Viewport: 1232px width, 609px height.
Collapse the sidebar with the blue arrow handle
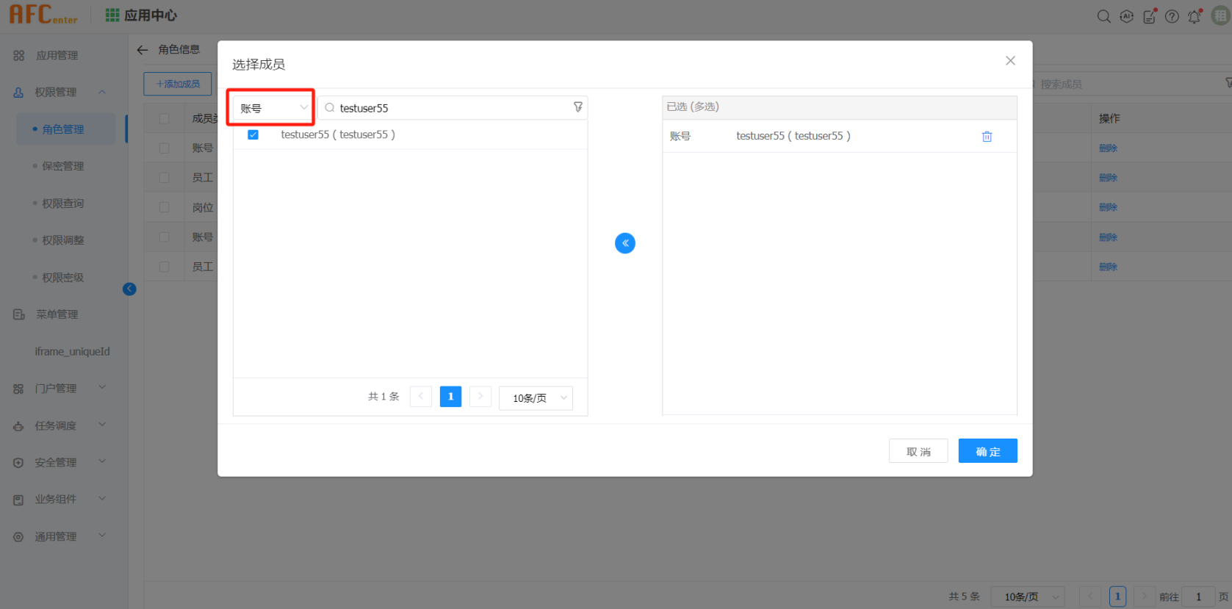point(129,289)
